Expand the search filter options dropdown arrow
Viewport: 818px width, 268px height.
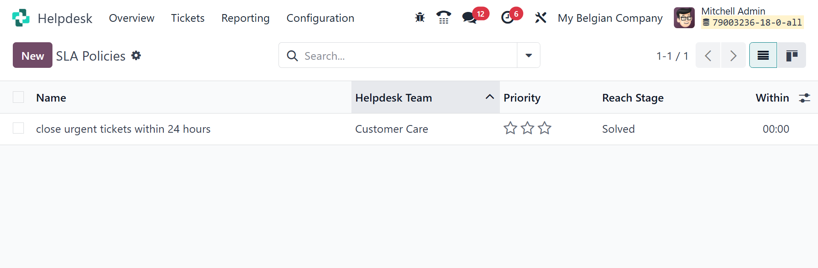coord(528,55)
